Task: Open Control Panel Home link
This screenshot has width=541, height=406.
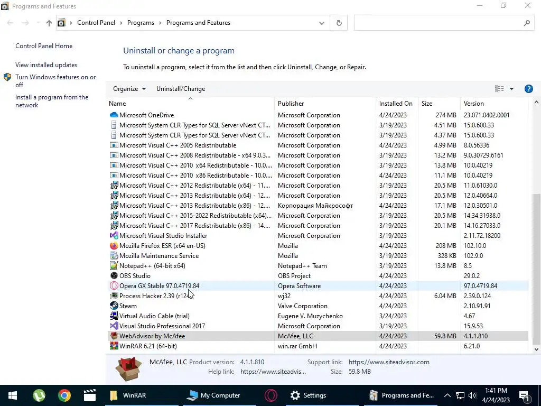Action: point(44,46)
